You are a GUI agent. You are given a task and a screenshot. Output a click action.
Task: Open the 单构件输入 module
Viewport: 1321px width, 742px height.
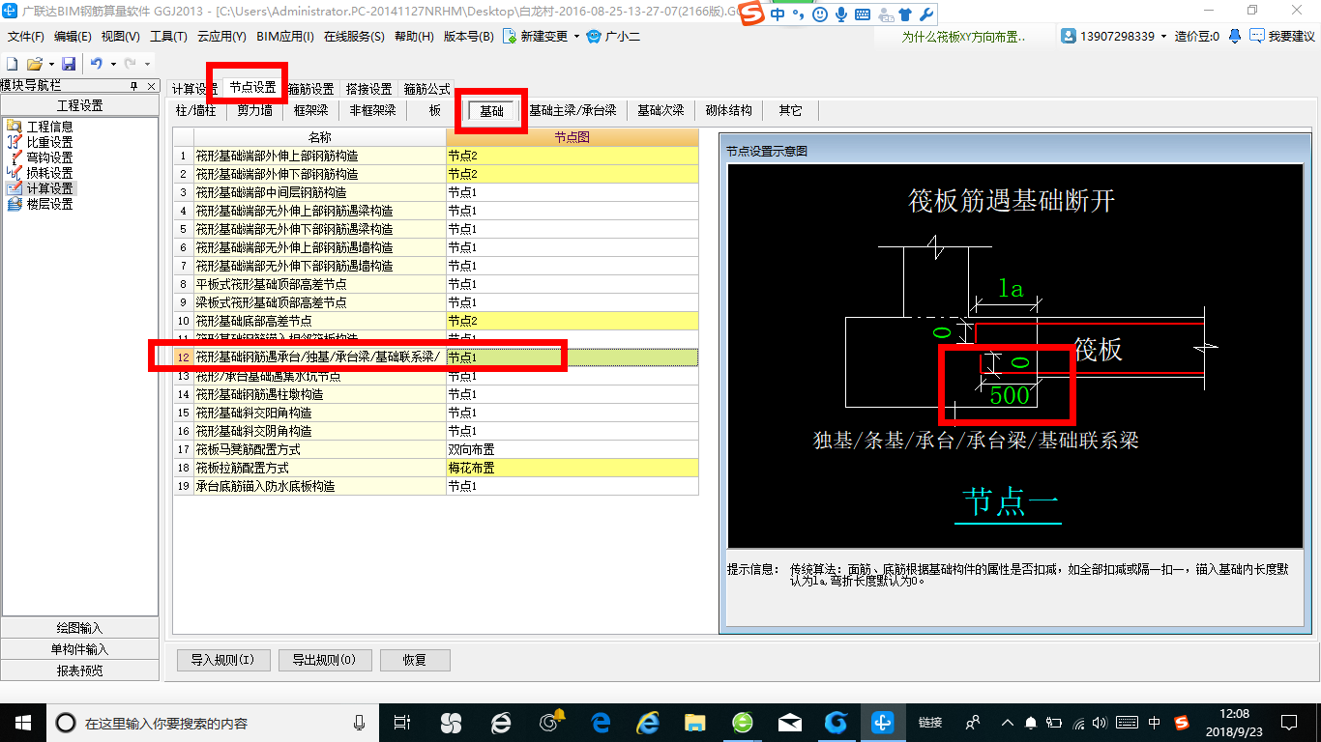79,649
